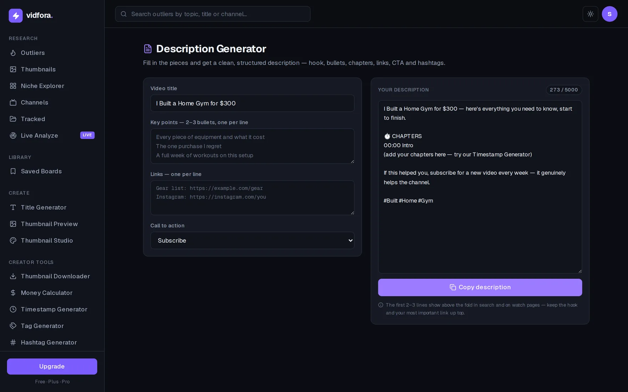628x392 pixels.
Task: Click into the Key points textarea
Action: (x=252, y=146)
